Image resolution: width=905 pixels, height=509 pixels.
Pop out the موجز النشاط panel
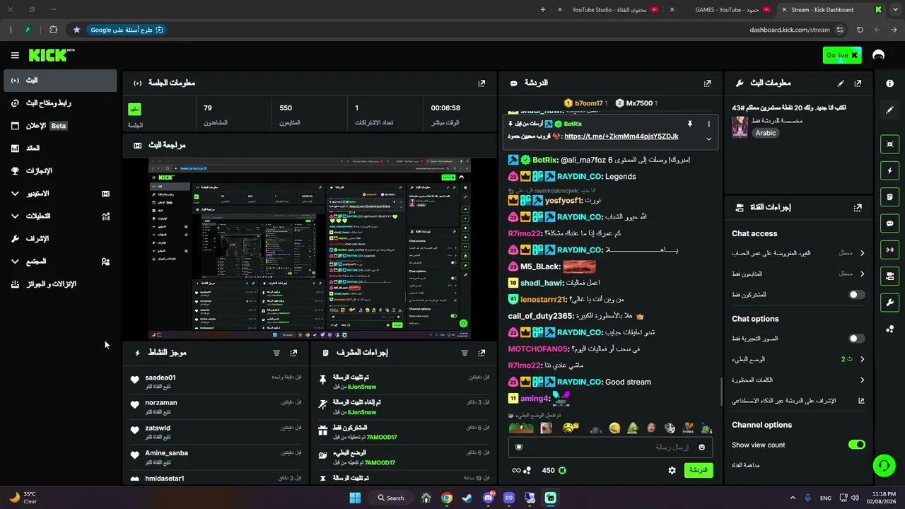tap(293, 353)
